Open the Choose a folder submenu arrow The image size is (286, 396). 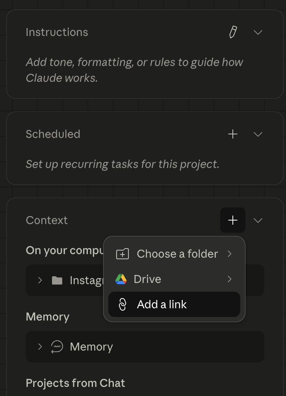(x=230, y=254)
